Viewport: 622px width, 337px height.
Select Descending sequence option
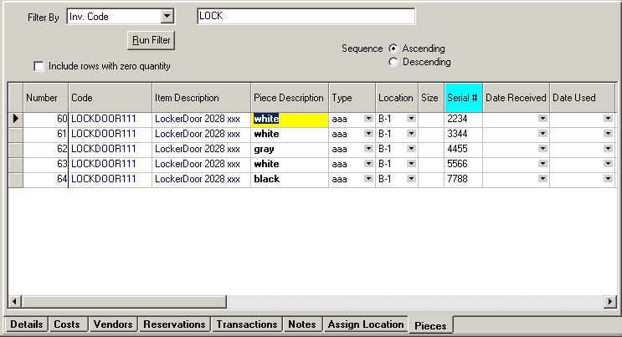(393, 62)
